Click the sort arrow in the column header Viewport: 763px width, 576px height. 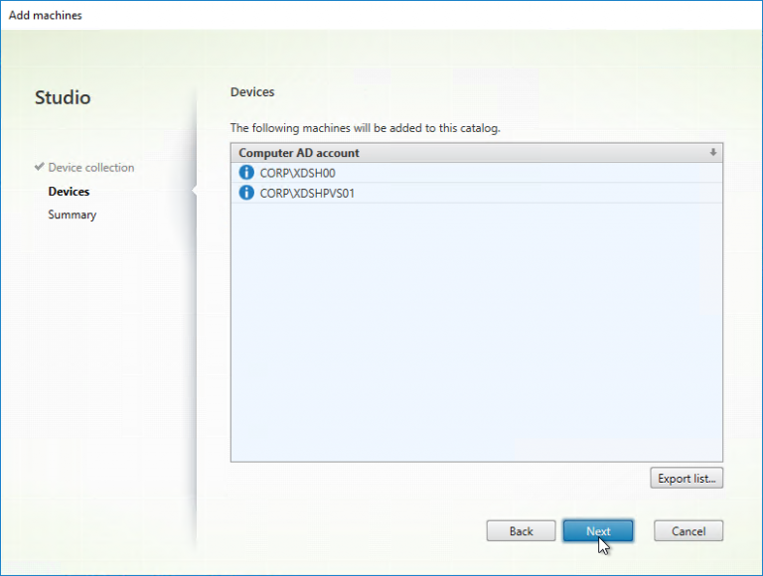click(x=712, y=152)
